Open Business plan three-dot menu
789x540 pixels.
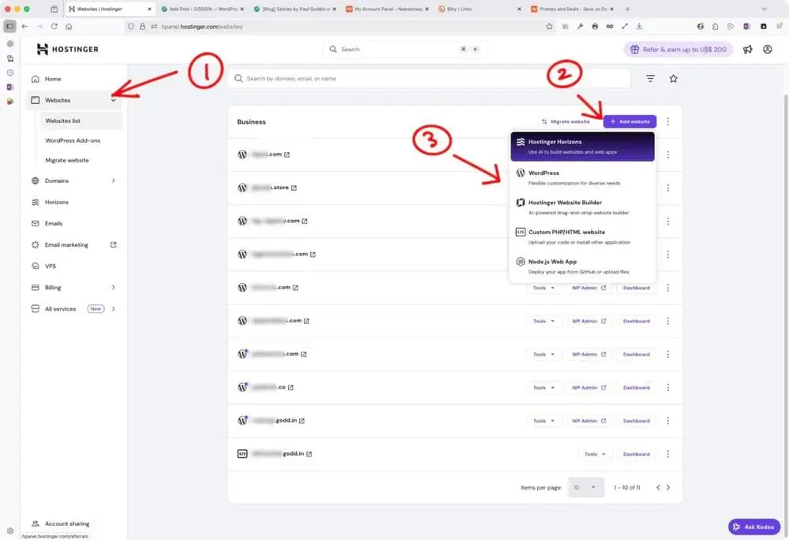click(x=667, y=121)
